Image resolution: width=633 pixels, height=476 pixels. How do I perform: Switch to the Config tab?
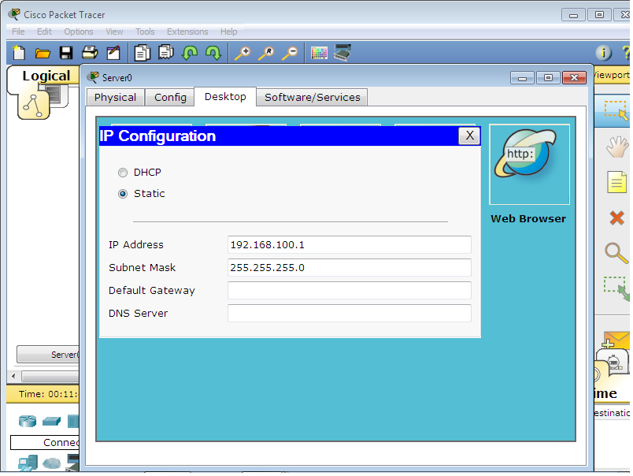(x=169, y=97)
